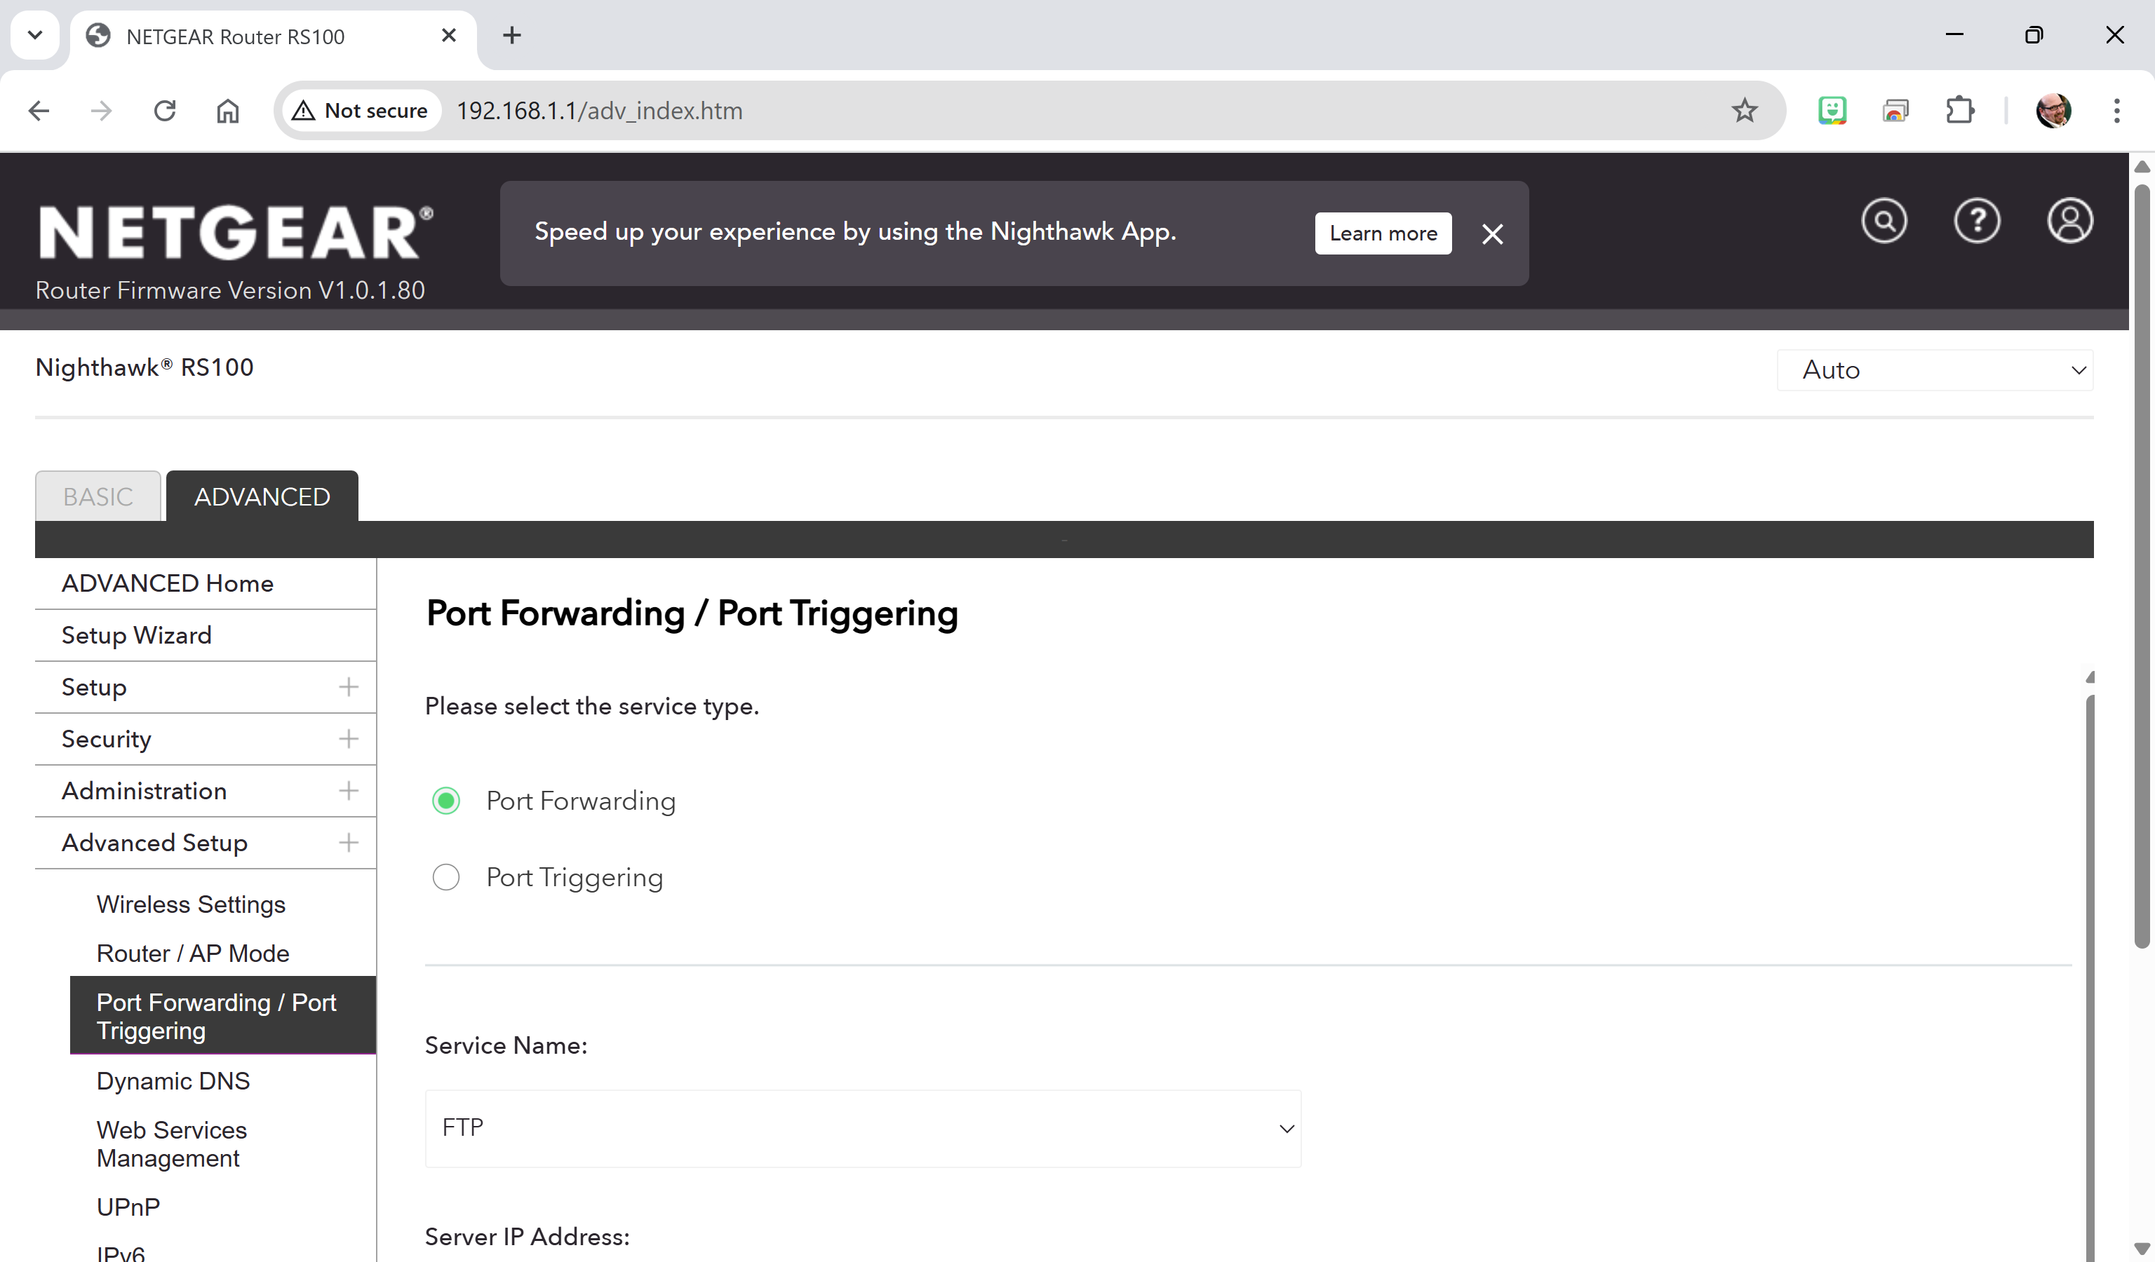
Task: Restore down the browser window
Action: (x=2034, y=35)
